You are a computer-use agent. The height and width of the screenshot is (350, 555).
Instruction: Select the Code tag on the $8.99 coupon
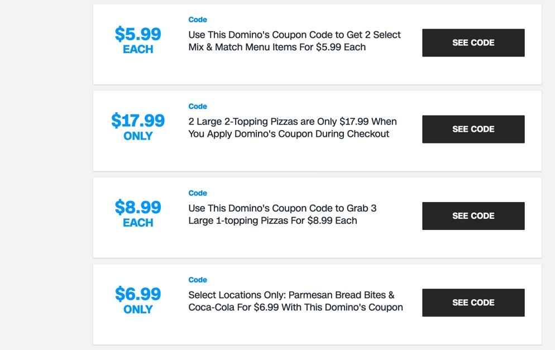click(198, 193)
